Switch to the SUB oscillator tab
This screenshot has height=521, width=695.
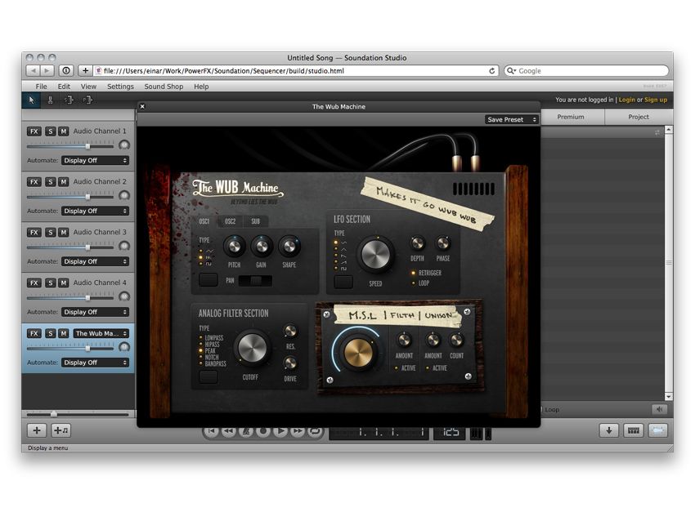click(x=255, y=221)
